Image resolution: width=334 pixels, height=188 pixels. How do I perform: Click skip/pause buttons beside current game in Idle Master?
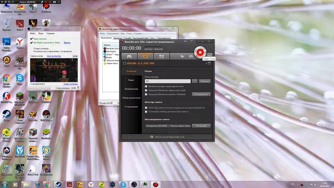point(75,56)
